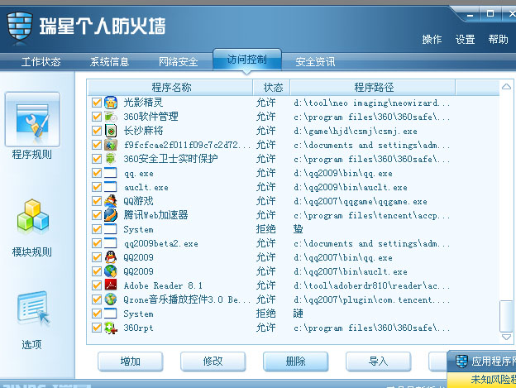Viewport: 516px width, 388px height.
Task: Click the f9fcfcae2f011 program icon
Action: 111,145
